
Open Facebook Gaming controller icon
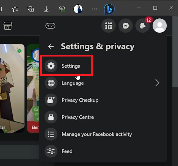(x=50, y=26)
